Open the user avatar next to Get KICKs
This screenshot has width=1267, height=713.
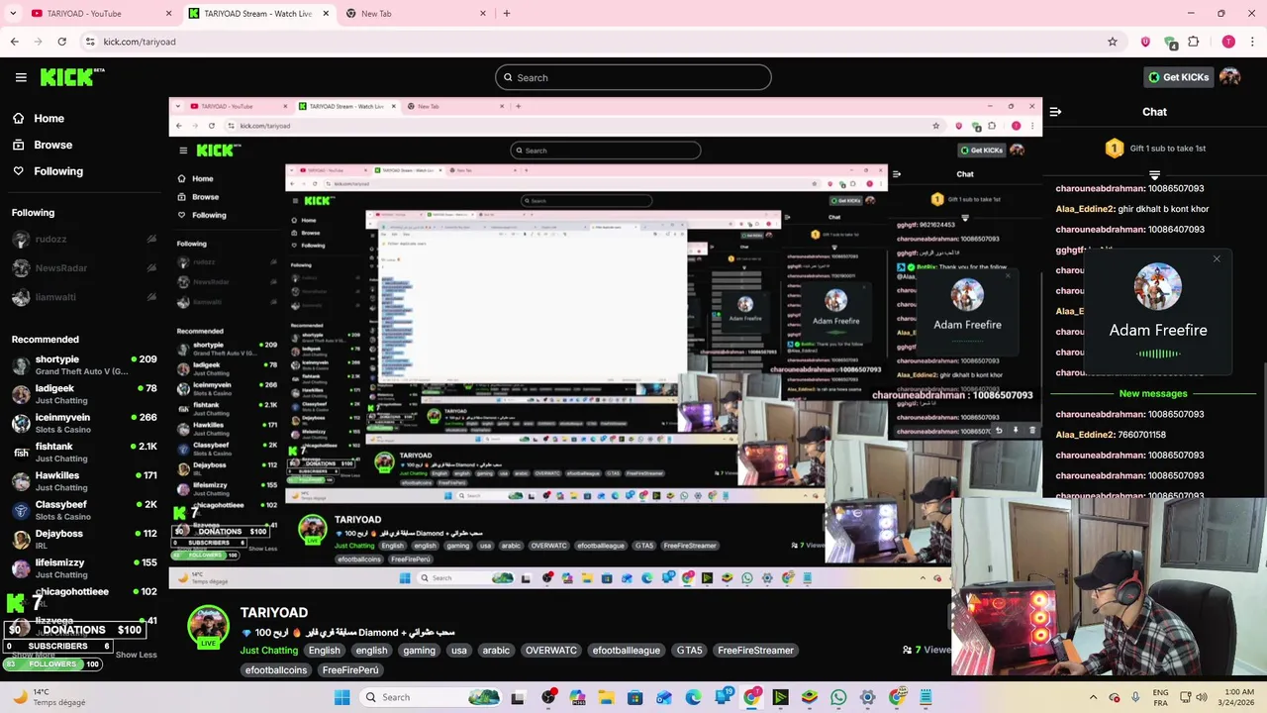click(x=1229, y=77)
